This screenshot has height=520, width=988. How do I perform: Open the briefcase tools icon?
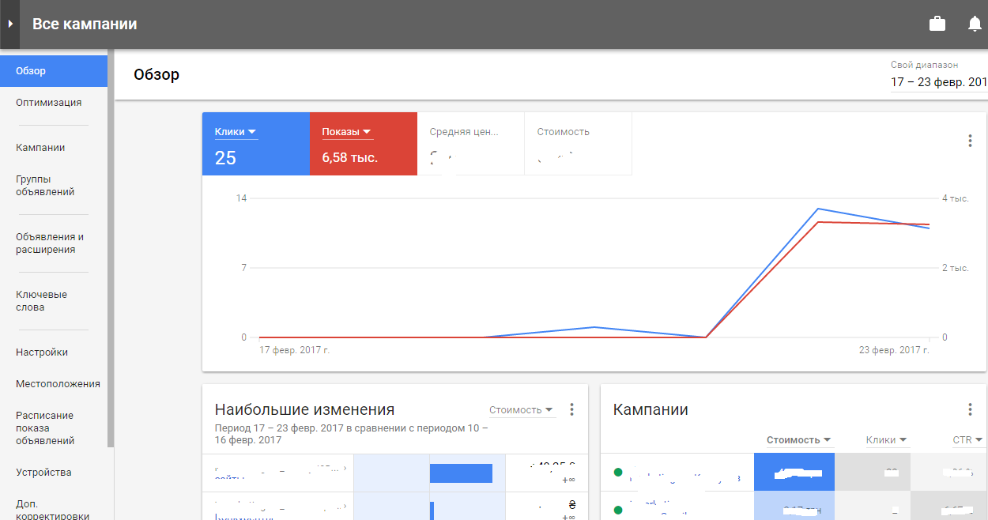tap(937, 24)
